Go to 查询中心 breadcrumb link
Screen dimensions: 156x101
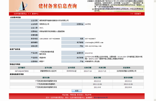tap(35, 14)
